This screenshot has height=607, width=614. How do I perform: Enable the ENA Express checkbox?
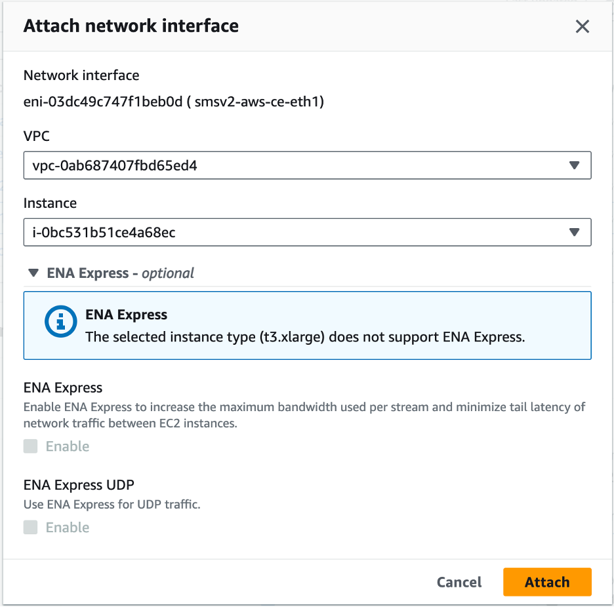[x=30, y=446]
